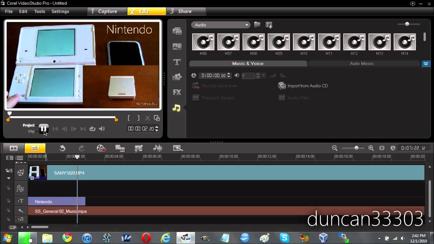Viewport: 434px width, 244px height.
Task: Select the Music & Voice tab
Action: pyautogui.click(x=248, y=63)
